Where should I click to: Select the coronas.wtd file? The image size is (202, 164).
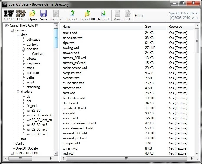(71, 78)
